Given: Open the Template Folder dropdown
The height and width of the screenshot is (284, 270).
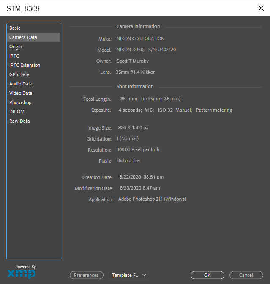Looking at the screenshot, I should tap(128, 275).
